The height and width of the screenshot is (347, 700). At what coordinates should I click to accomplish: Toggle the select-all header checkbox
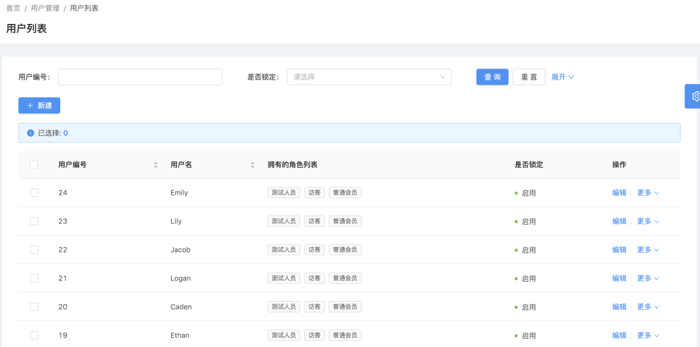point(34,164)
